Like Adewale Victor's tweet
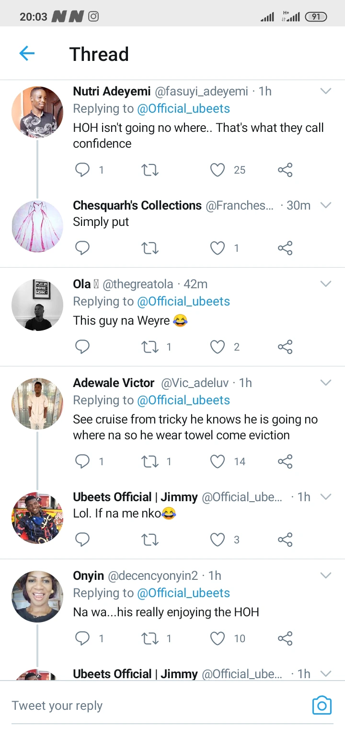The width and height of the screenshot is (345, 729). [218, 461]
